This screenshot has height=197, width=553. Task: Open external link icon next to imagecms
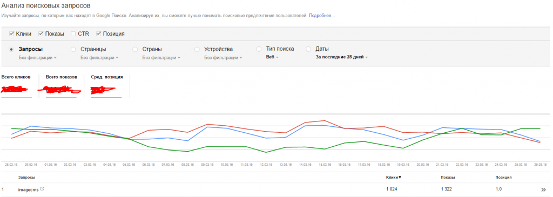click(42, 189)
